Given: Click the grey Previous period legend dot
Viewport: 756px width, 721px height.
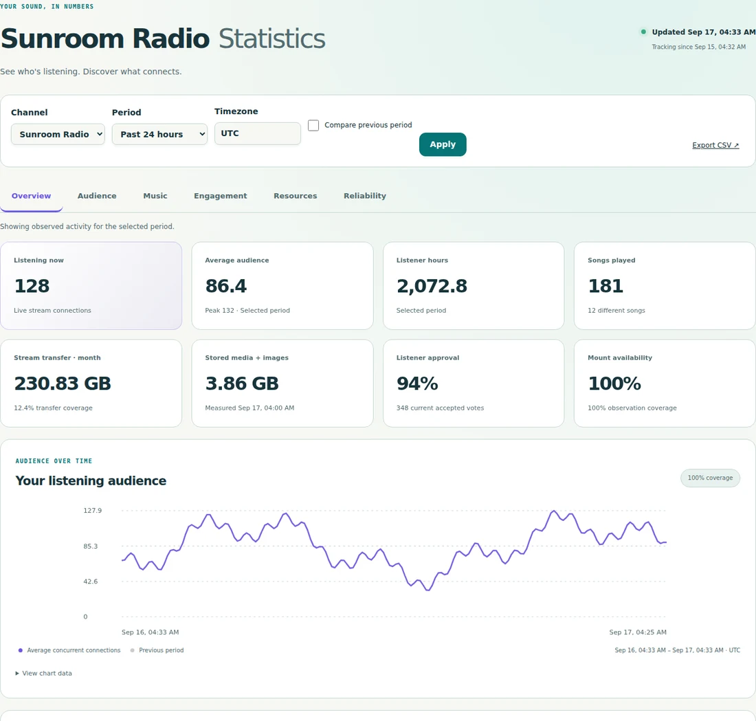Looking at the screenshot, I should (x=132, y=650).
